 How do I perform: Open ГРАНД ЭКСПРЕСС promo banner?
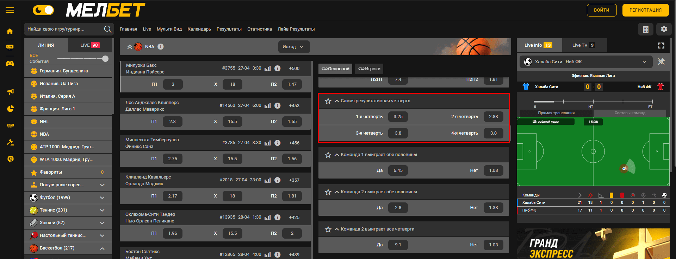point(593,244)
